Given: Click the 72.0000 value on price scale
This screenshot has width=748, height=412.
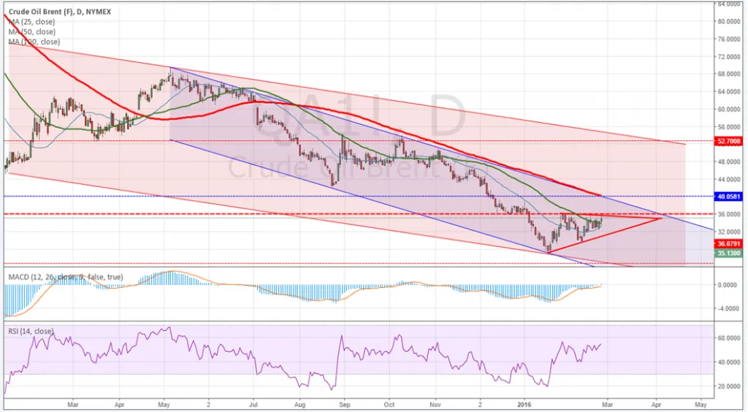Looking at the screenshot, I should [x=728, y=56].
